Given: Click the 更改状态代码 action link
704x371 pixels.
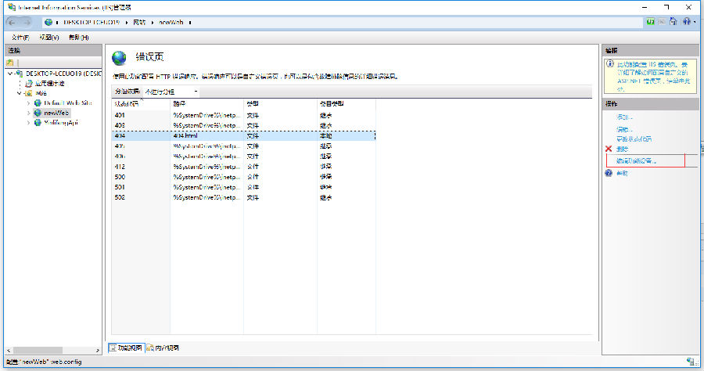Looking at the screenshot, I should [634, 139].
